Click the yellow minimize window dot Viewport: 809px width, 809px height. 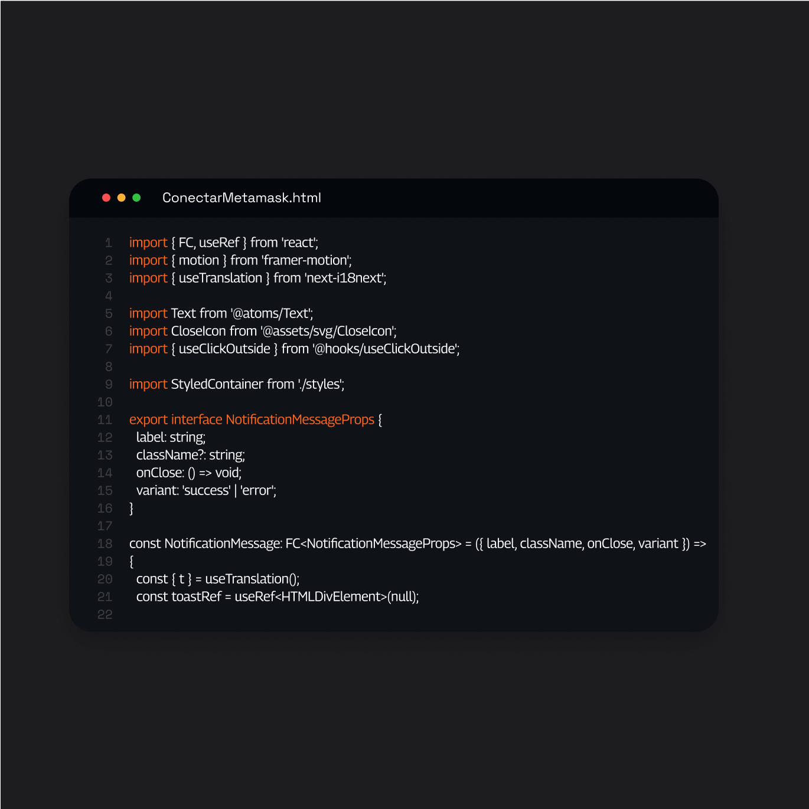[x=121, y=198]
